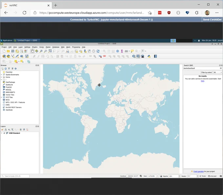Increase Magnifier value with spinner arrows
This screenshot has width=223, height=195.
[x=179, y=176]
